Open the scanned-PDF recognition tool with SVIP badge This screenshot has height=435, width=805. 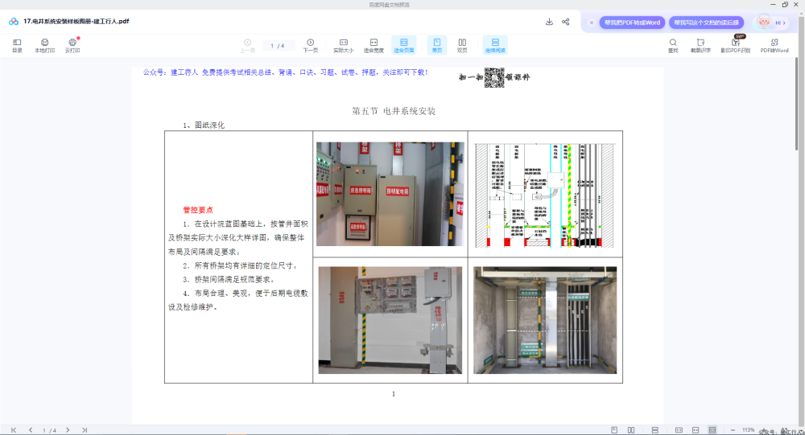click(735, 45)
